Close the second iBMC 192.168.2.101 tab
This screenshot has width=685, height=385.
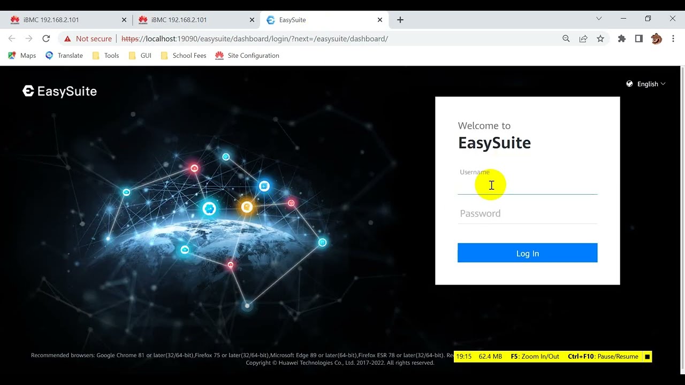[252, 20]
